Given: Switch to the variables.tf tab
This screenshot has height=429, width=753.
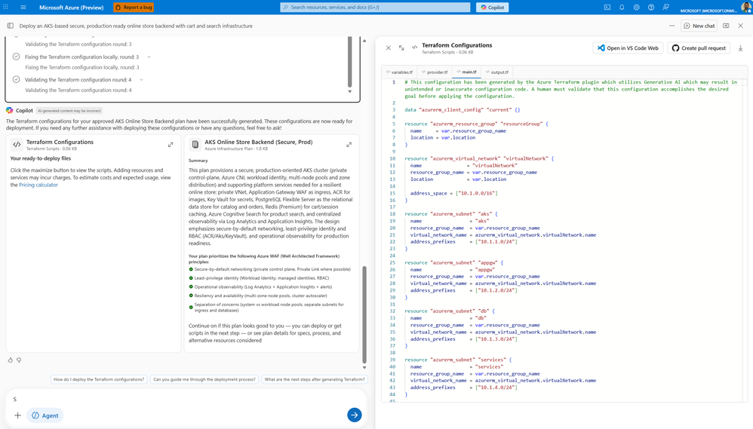Looking at the screenshot, I should pyautogui.click(x=400, y=72).
